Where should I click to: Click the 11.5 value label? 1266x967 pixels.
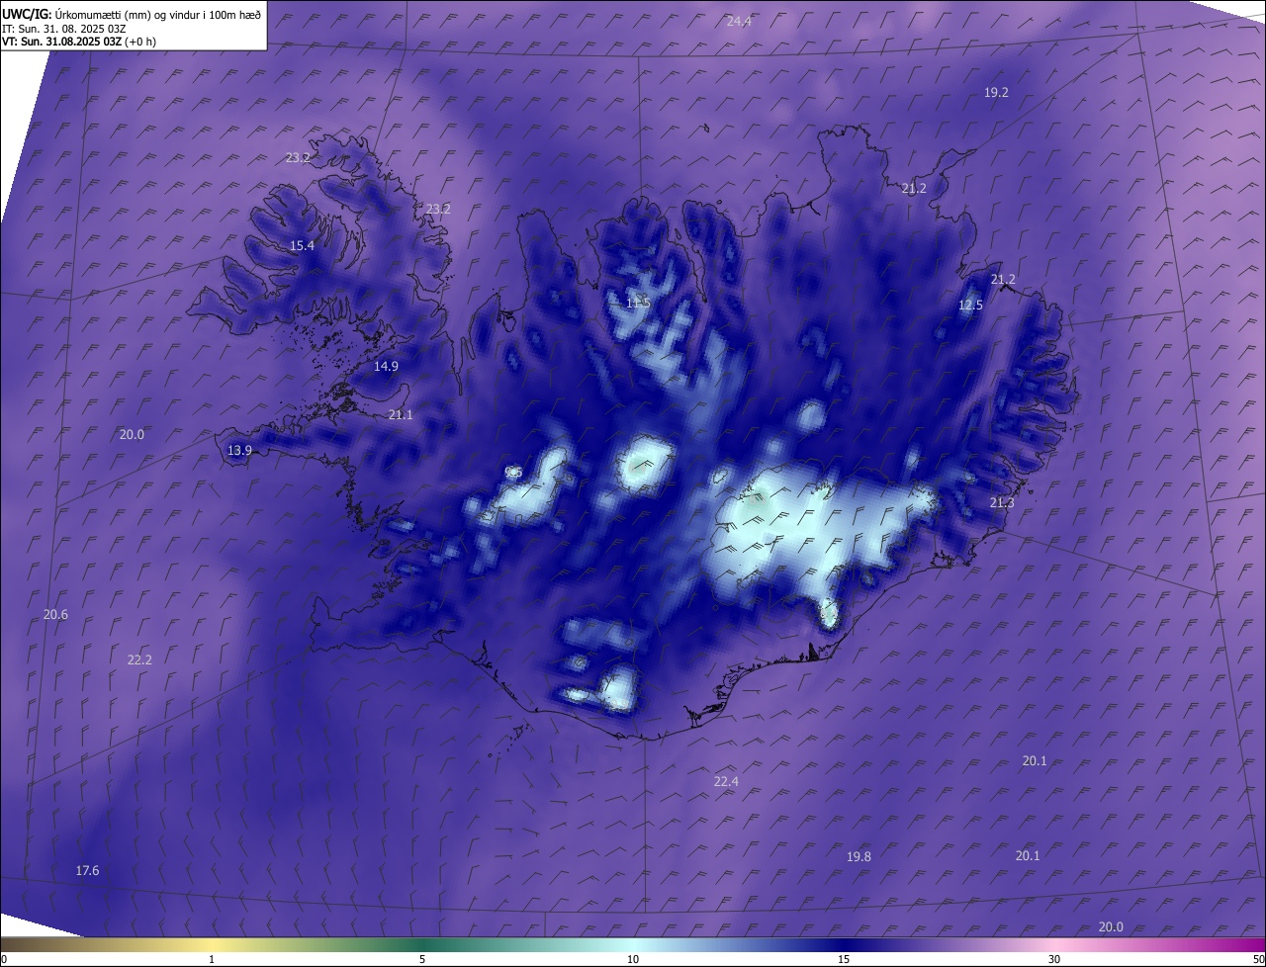pyautogui.click(x=638, y=303)
